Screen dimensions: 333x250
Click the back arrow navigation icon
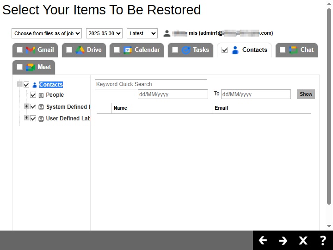263,240
